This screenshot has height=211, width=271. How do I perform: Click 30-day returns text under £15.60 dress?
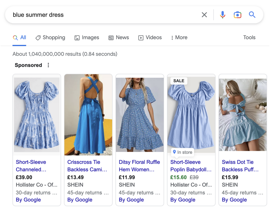point(191,193)
